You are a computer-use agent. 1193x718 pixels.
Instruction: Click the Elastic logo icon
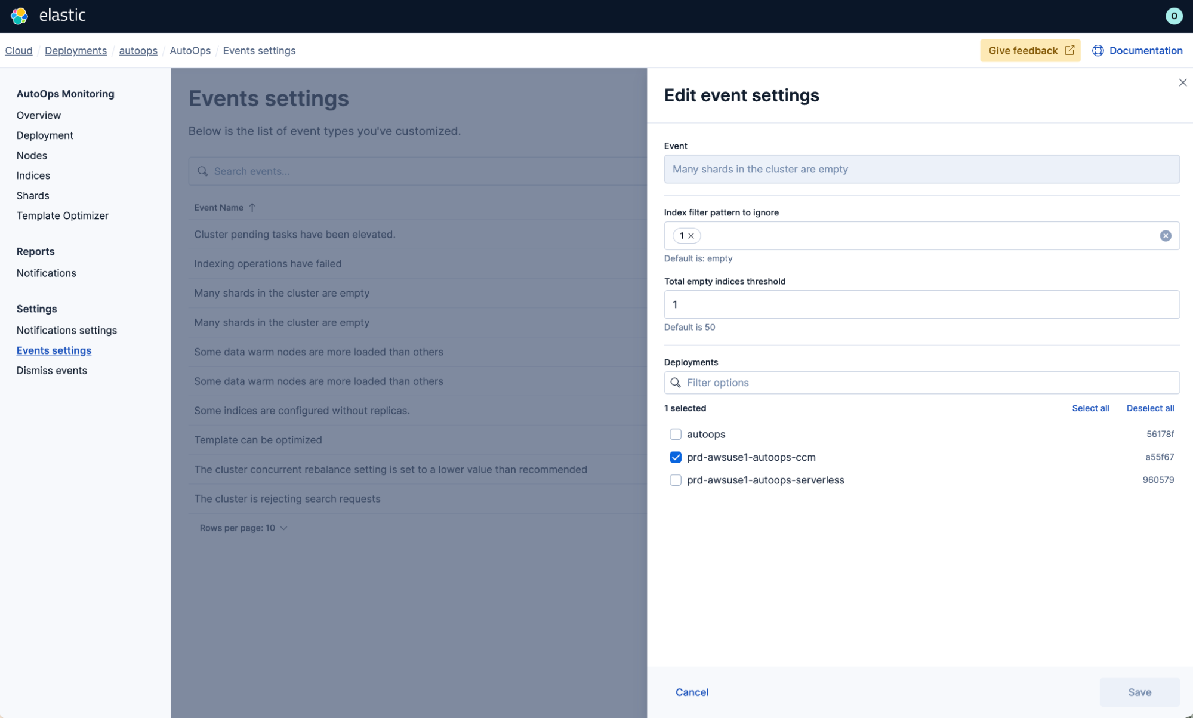click(x=19, y=16)
